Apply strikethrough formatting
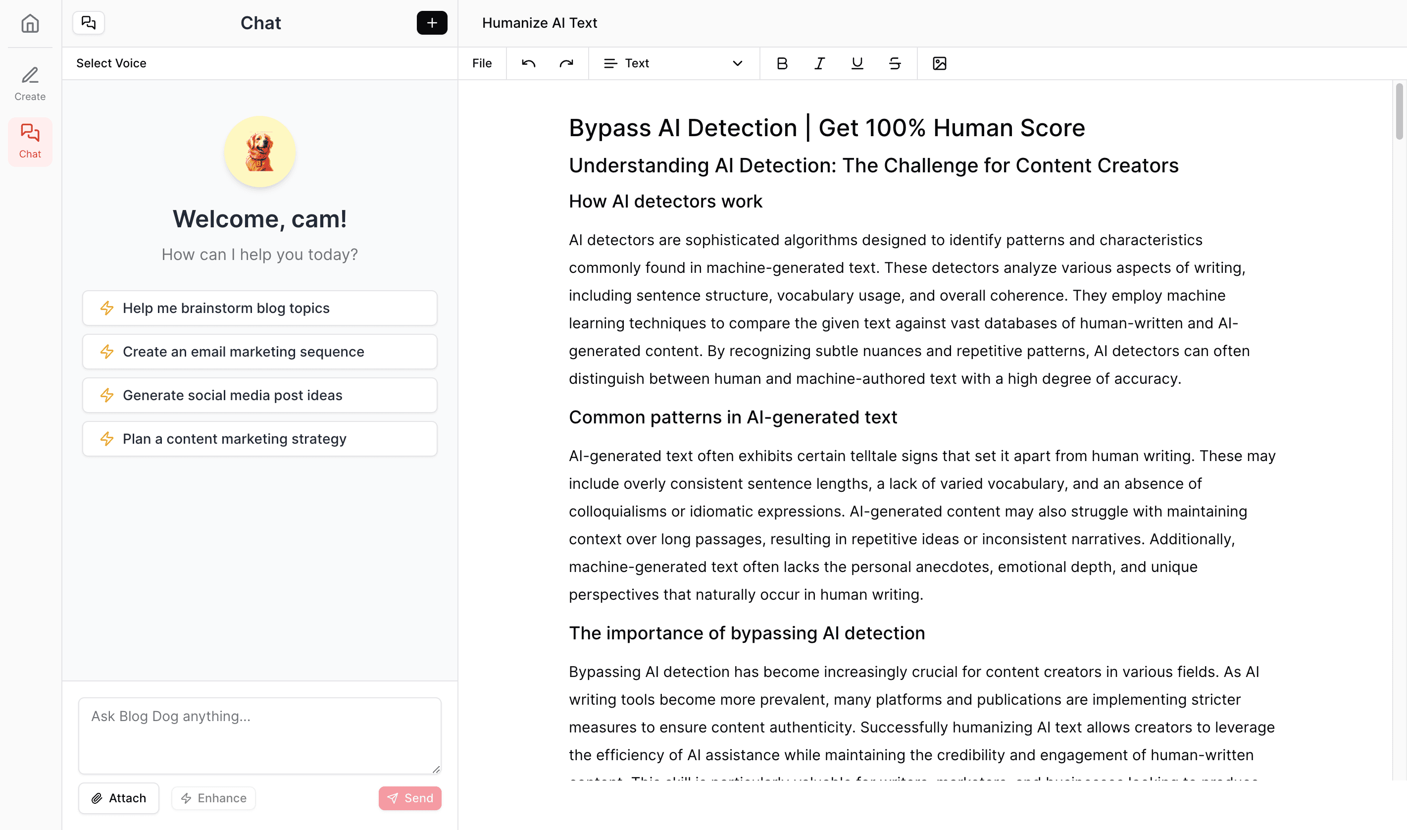Viewport: 1407px width, 830px height. point(895,63)
